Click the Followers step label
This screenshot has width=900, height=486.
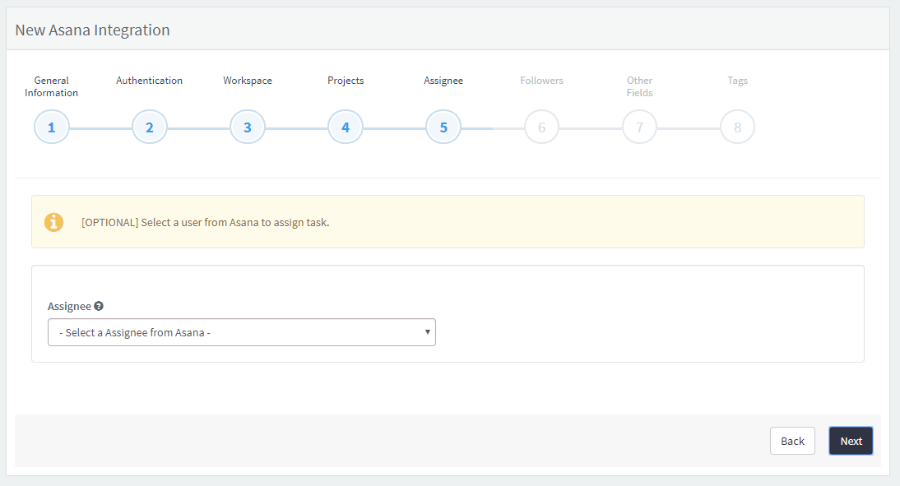click(x=542, y=81)
